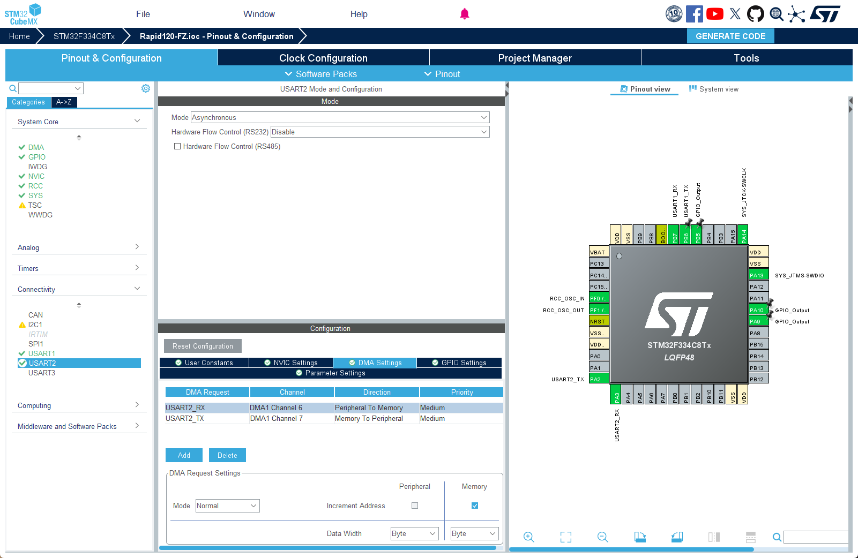858x558 pixels.
Task: Click the Reset Configuration button
Action: pos(203,346)
